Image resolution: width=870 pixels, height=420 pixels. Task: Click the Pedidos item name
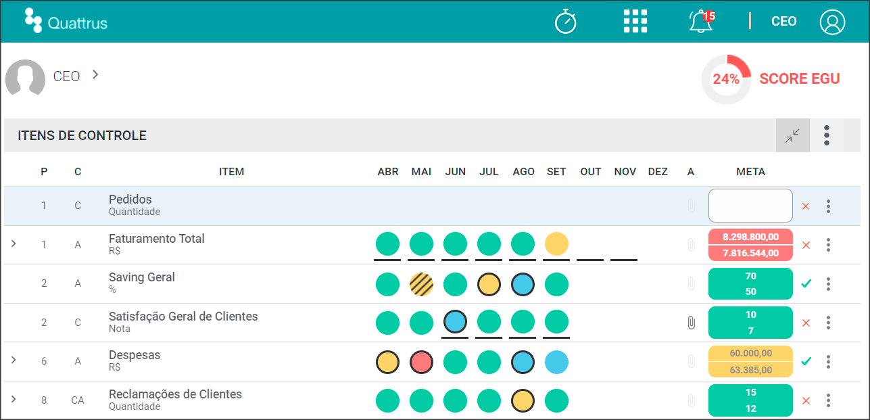pos(130,200)
